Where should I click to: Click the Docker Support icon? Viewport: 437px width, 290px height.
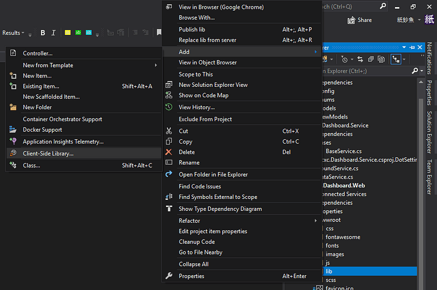point(13,129)
